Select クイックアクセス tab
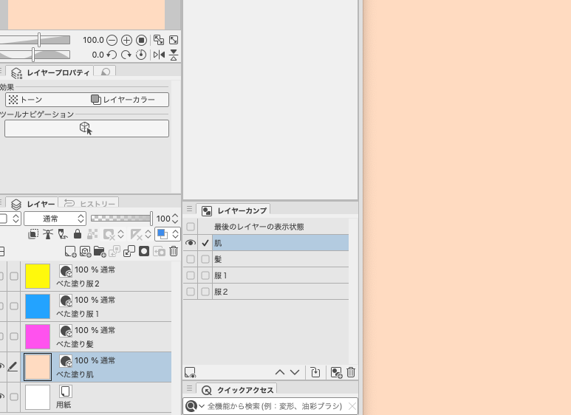571x415 pixels. [237, 390]
